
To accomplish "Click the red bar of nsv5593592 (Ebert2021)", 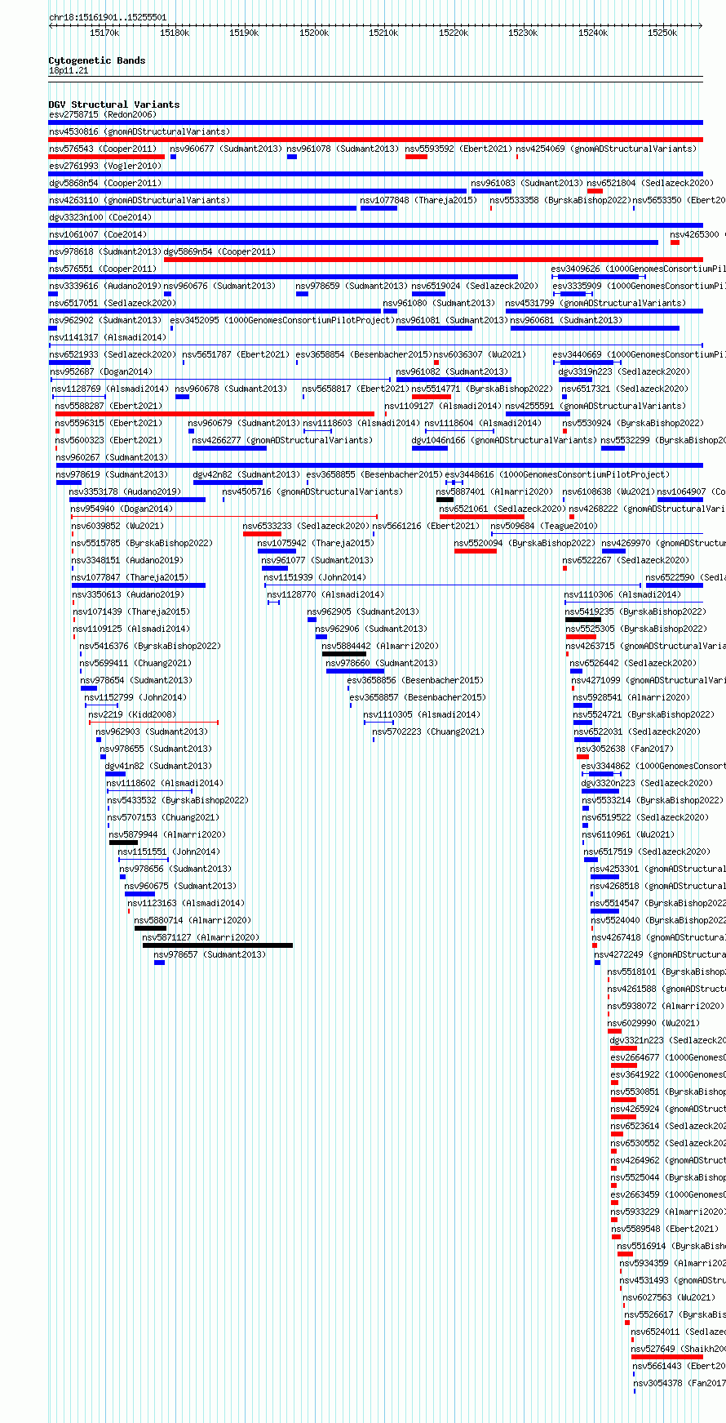I will 416,157.
